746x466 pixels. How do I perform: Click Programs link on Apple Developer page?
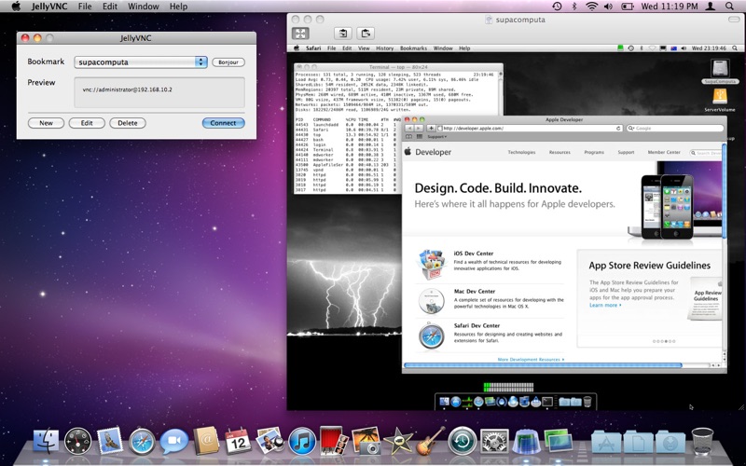(x=594, y=152)
